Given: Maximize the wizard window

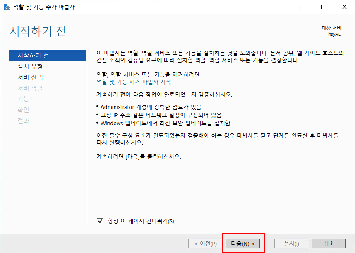Looking at the screenshot, I should [324, 7].
